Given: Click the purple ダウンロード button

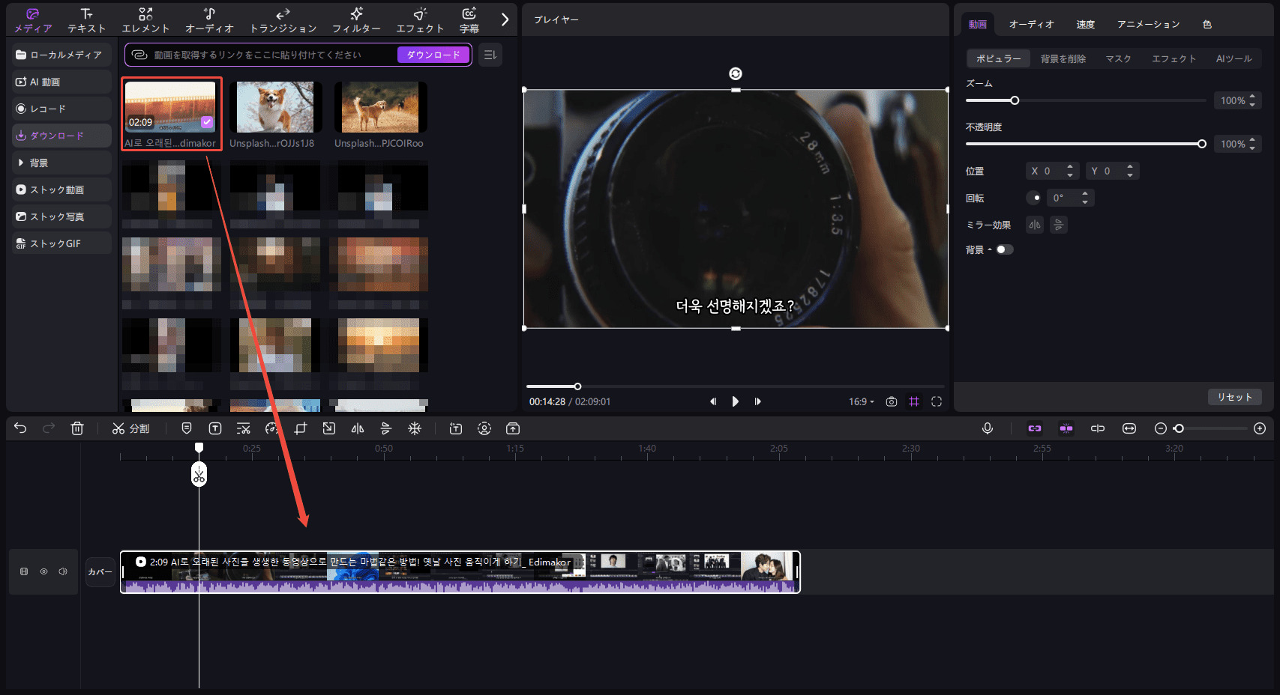Looking at the screenshot, I should [x=433, y=55].
